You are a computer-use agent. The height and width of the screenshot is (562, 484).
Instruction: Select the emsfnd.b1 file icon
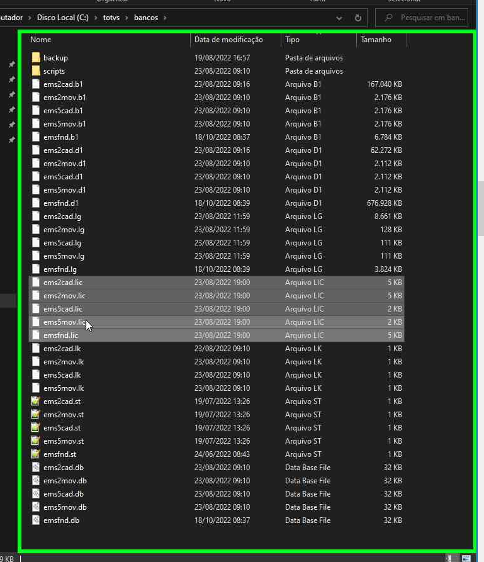(x=36, y=137)
